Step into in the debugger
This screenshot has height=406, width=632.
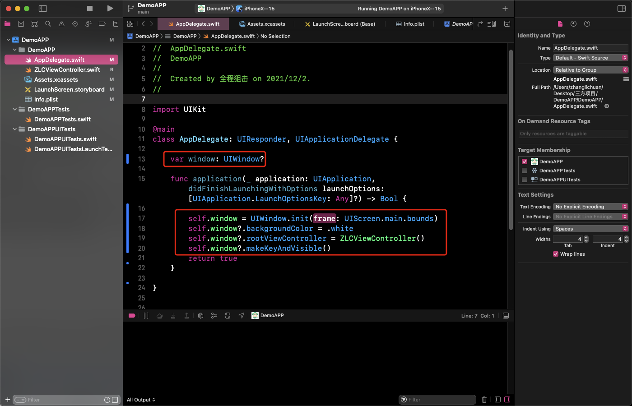(173, 315)
